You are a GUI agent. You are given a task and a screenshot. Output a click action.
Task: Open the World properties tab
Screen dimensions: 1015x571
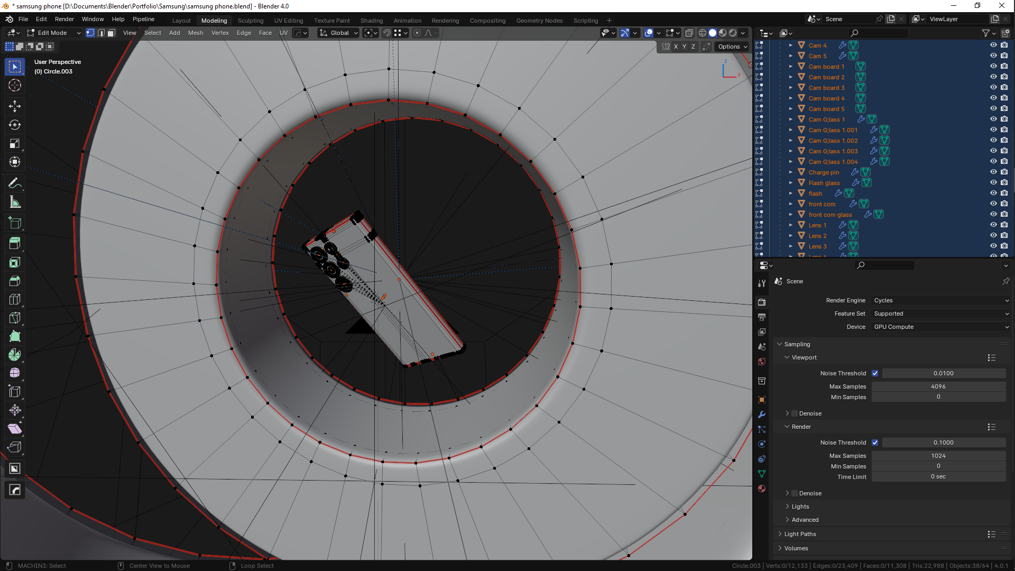762,362
